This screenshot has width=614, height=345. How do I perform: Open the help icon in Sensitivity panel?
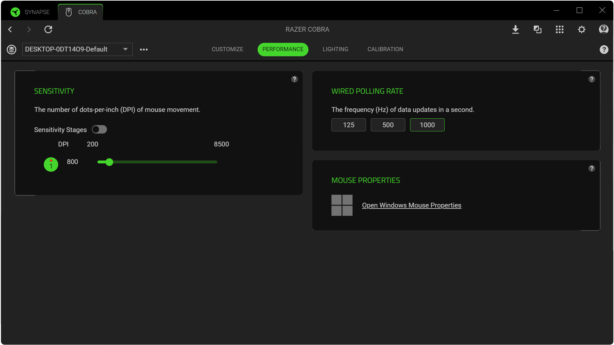click(x=294, y=79)
